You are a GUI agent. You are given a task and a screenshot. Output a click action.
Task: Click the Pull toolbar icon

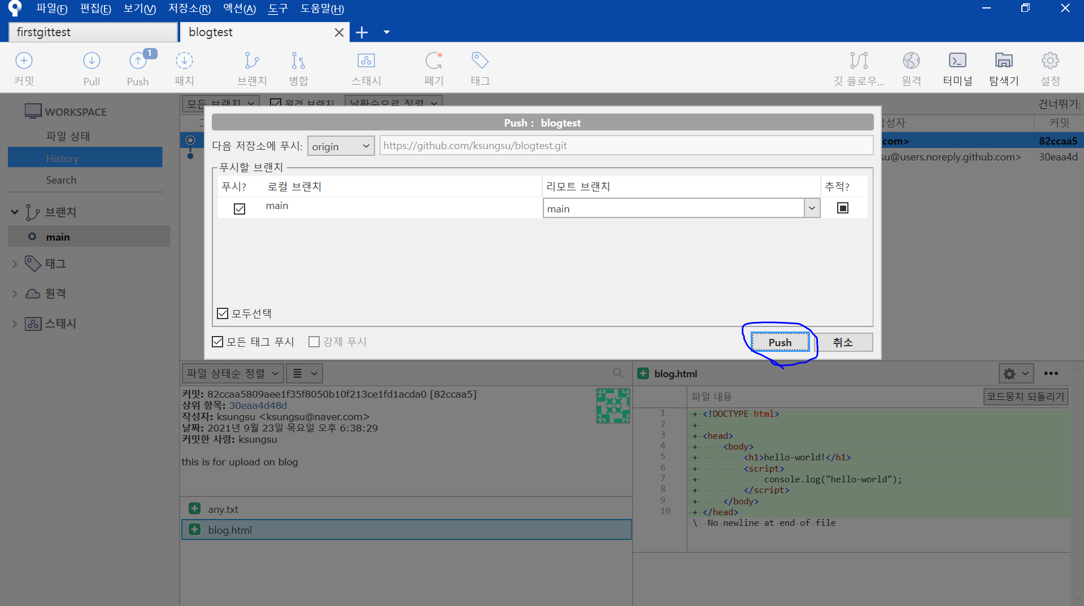point(92,60)
